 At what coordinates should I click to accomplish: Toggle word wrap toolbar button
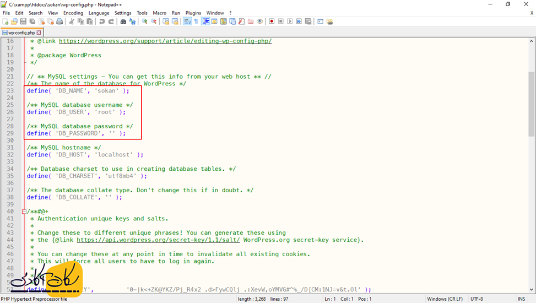187,21
